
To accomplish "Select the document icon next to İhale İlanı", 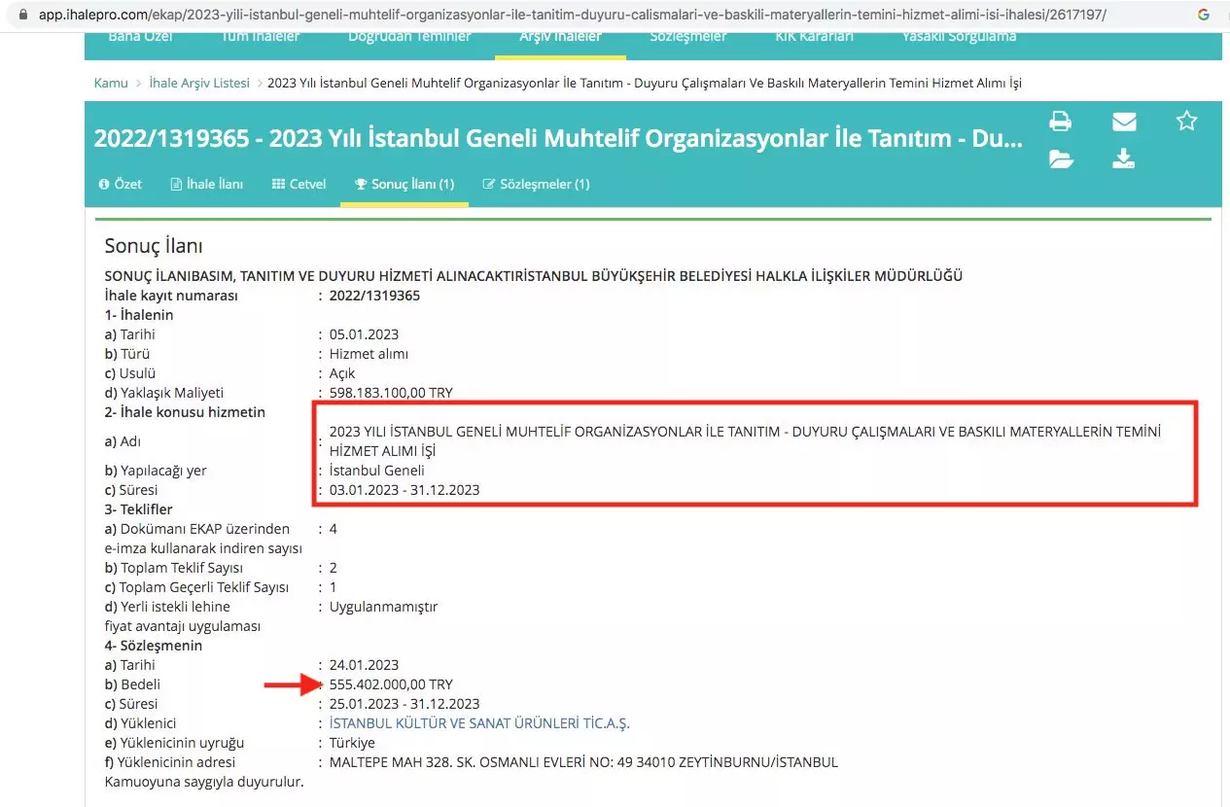I will (x=175, y=183).
